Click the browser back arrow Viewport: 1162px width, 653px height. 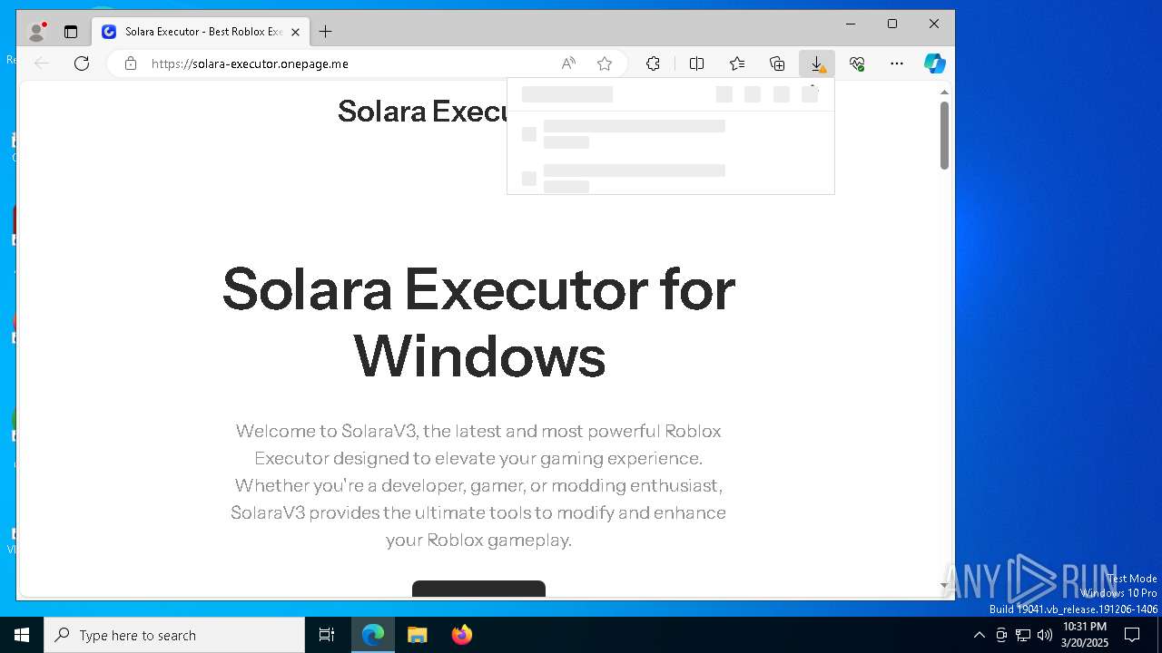(x=41, y=63)
